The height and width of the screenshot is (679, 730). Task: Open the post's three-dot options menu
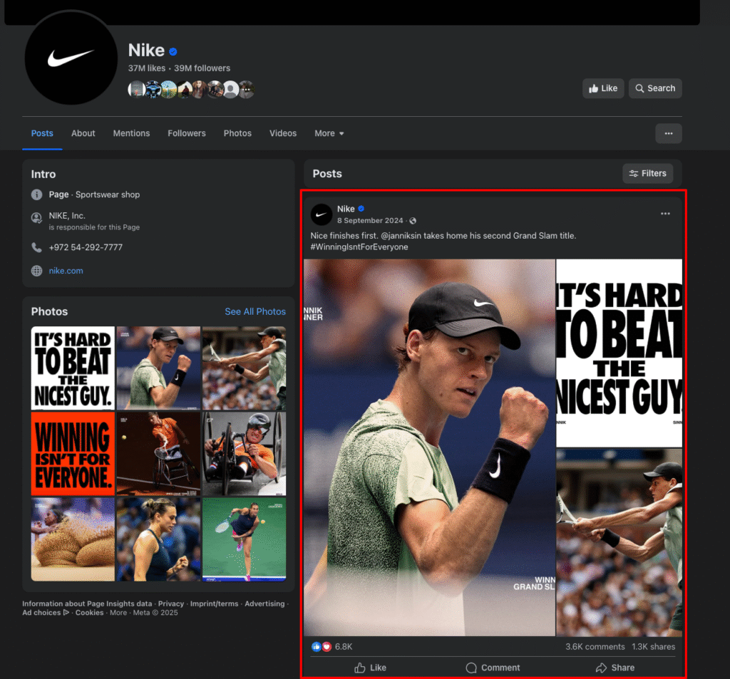click(x=665, y=214)
